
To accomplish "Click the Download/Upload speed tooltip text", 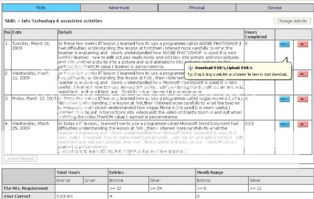I will (224, 68).
